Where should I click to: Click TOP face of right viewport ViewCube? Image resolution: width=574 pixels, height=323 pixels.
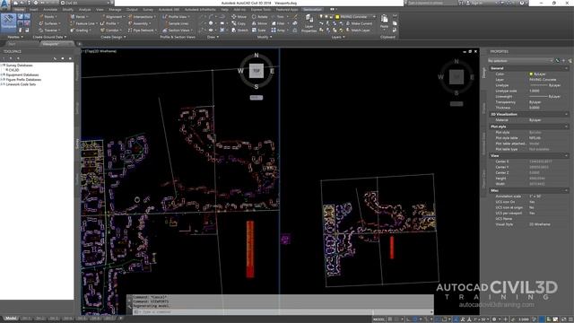coord(457,76)
